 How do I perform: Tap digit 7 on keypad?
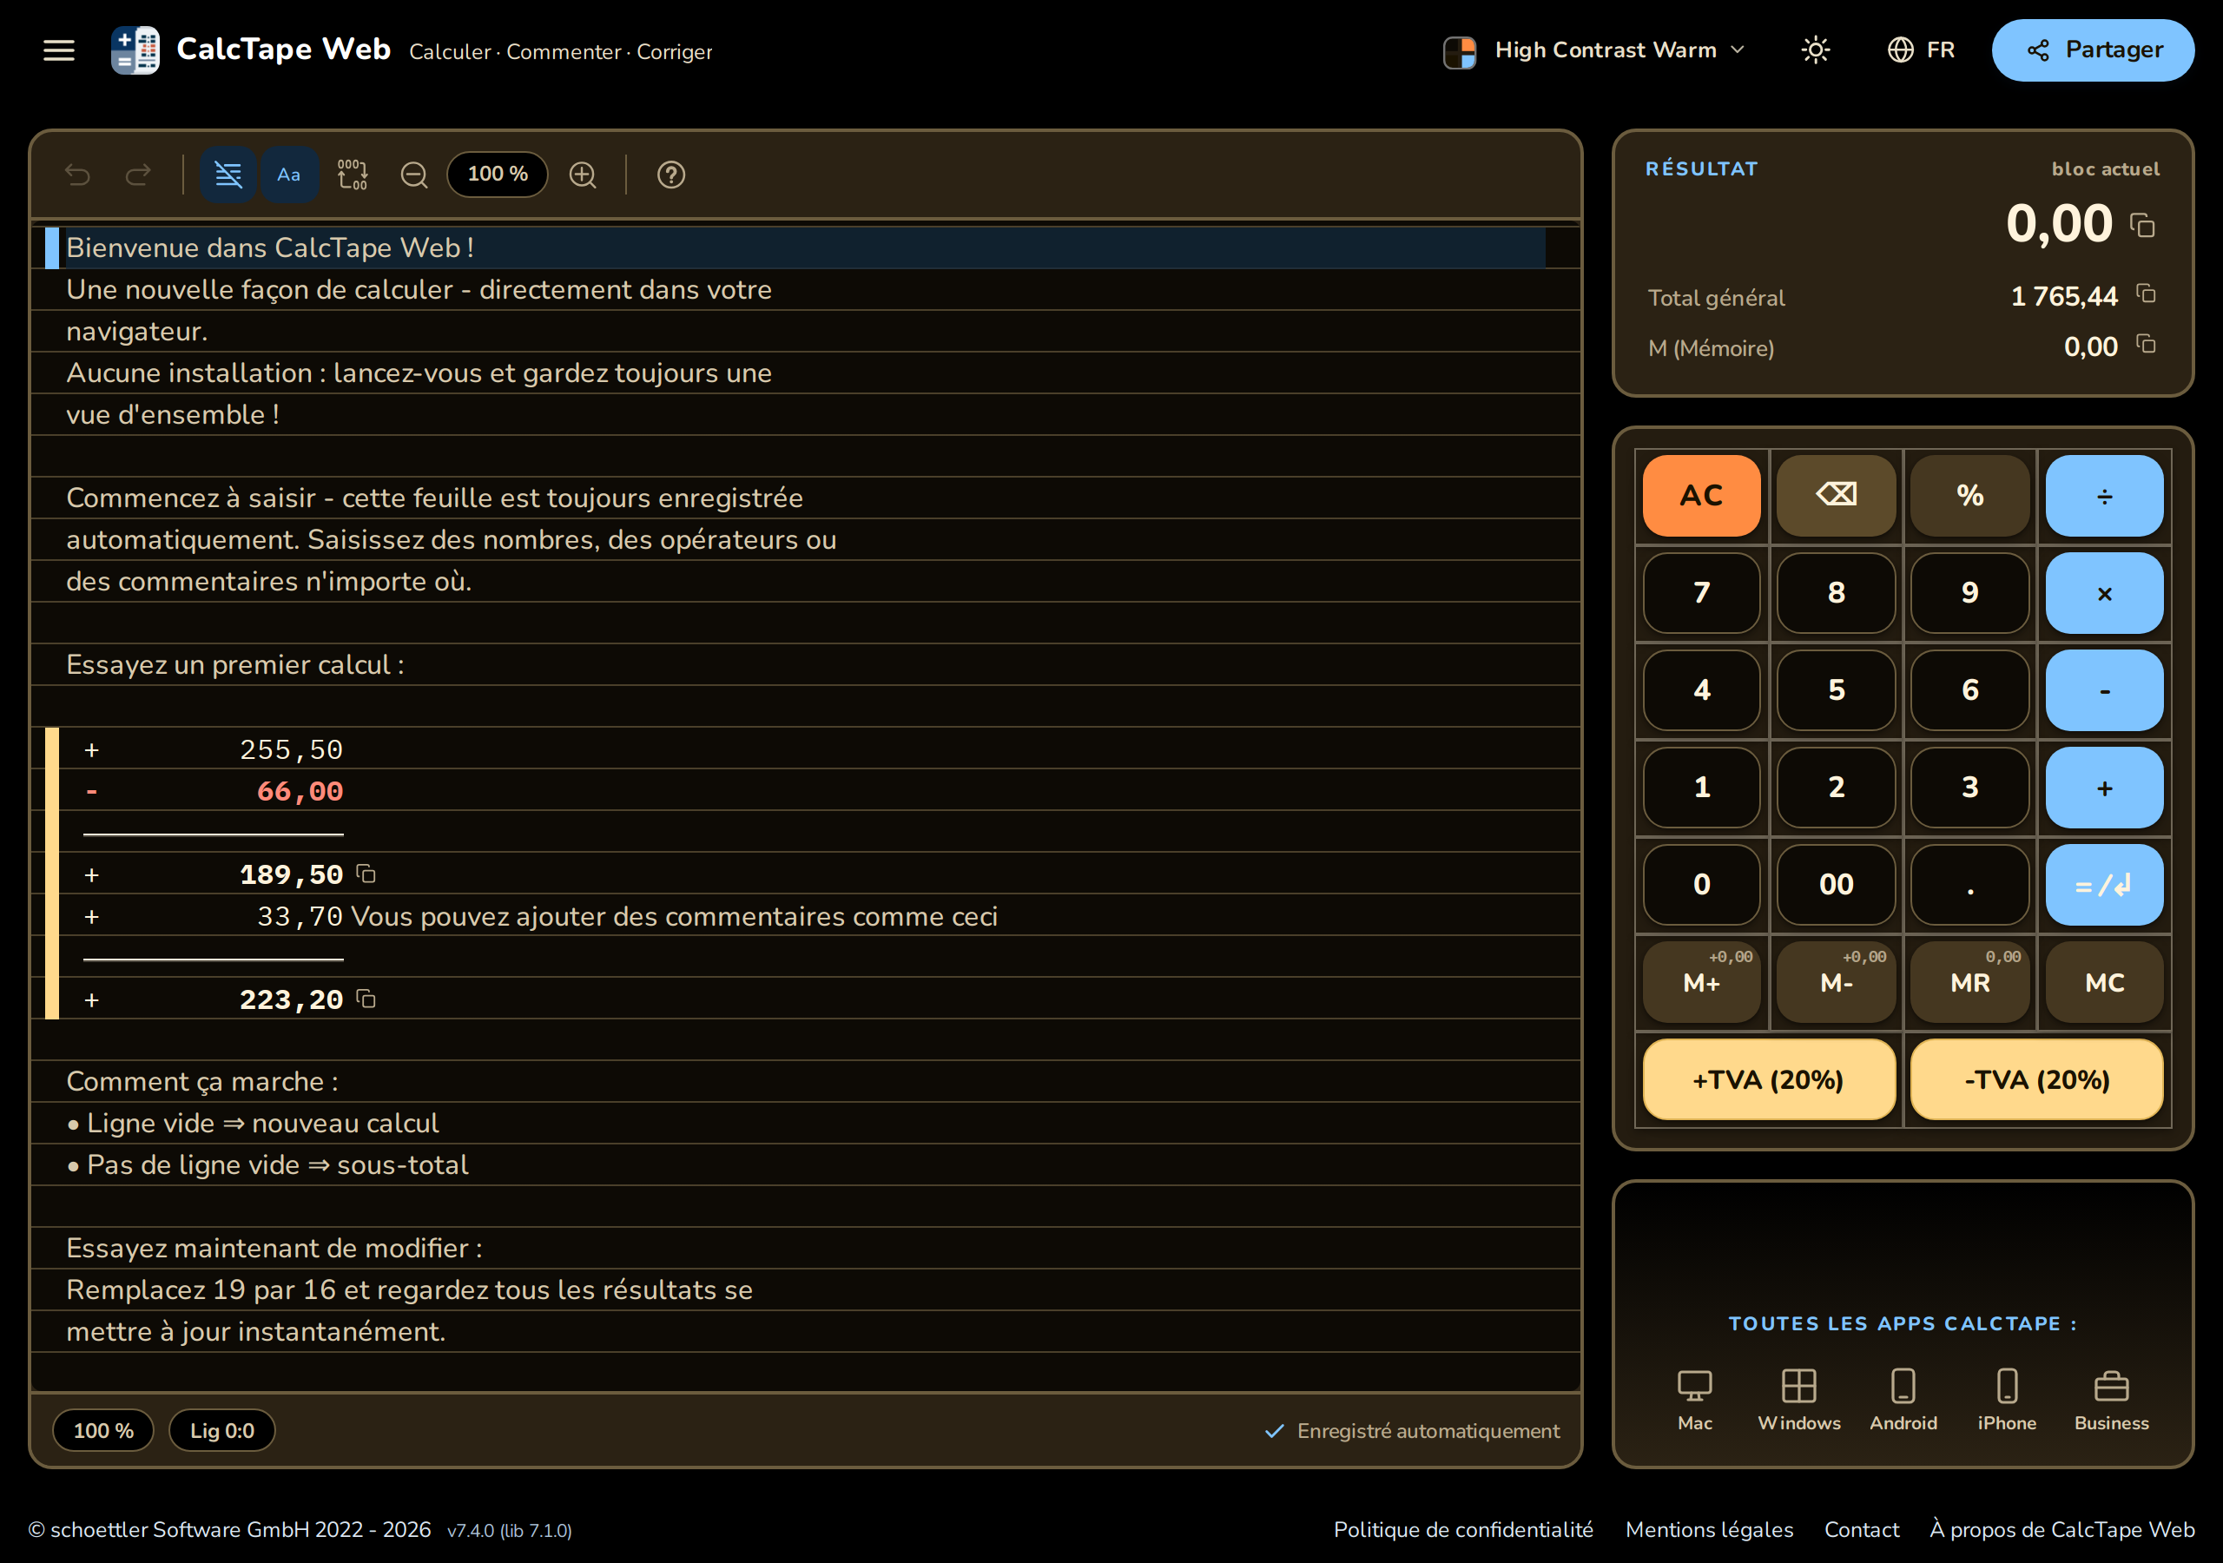coord(1701,593)
